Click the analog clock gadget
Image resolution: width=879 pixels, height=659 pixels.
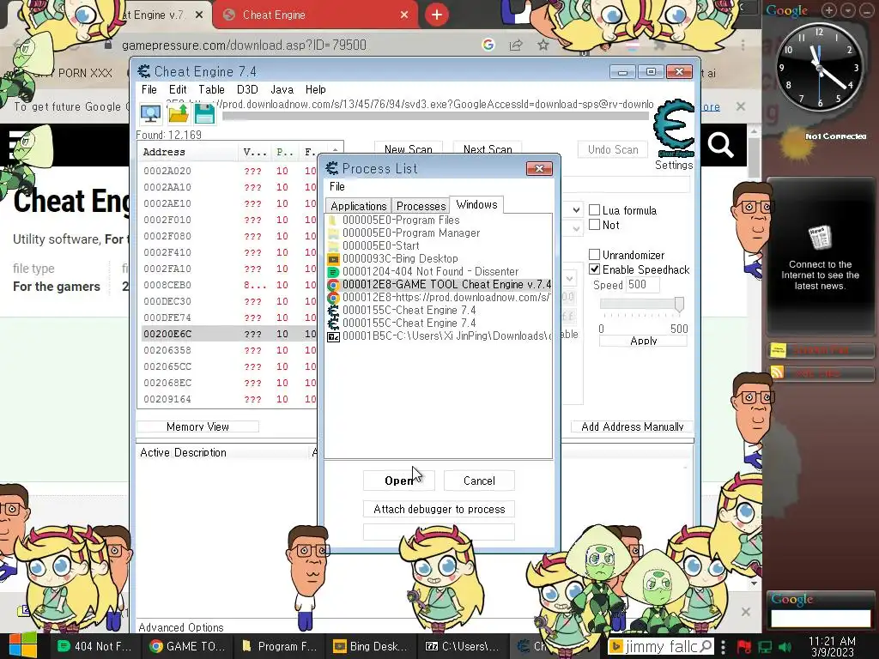click(x=819, y=69)
